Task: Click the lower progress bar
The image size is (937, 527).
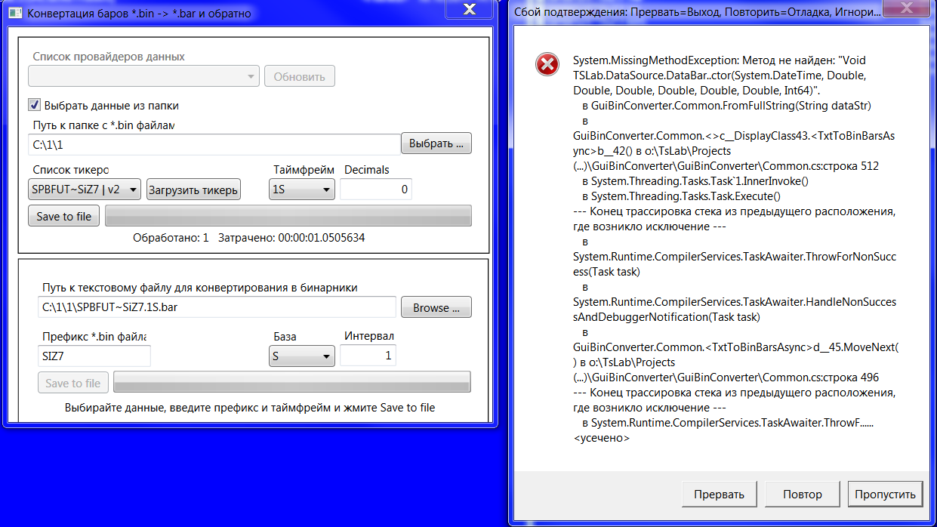Action: 292,383
